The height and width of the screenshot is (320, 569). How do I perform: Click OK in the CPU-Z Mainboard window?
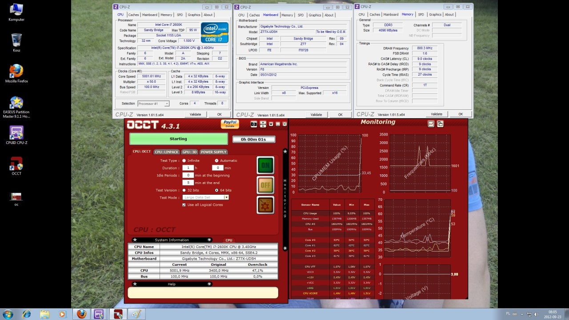click(x=340, y=115)
